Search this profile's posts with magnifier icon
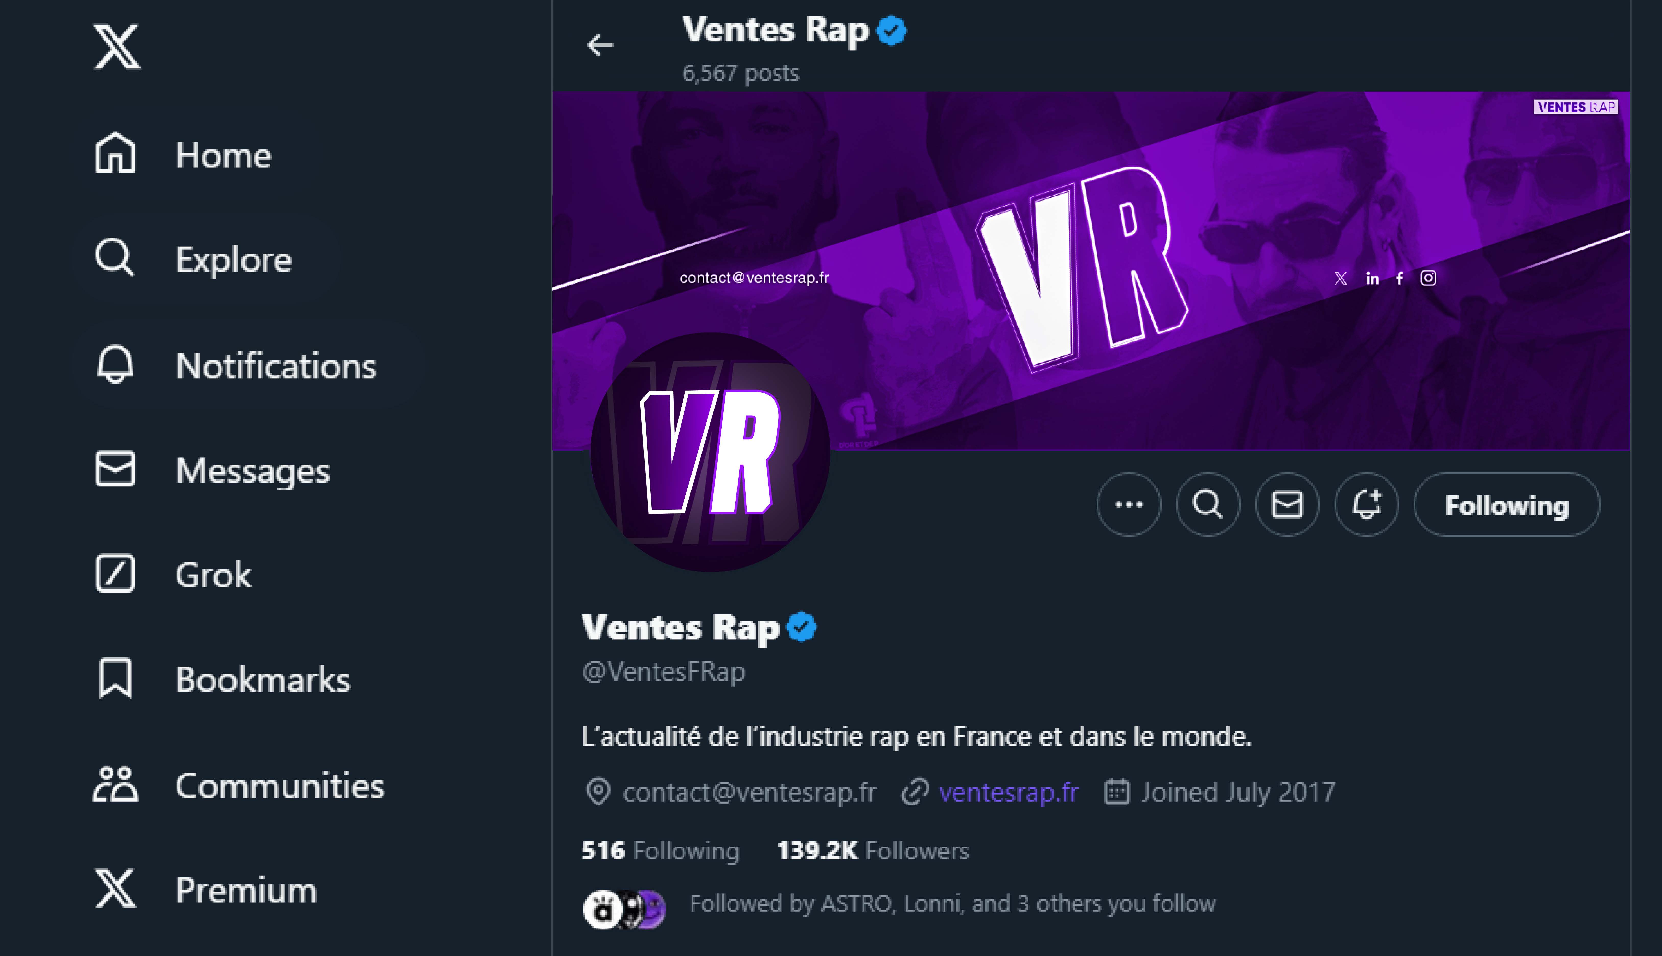This screenshot has height=956, width=1662. [x=1208, y=504]
